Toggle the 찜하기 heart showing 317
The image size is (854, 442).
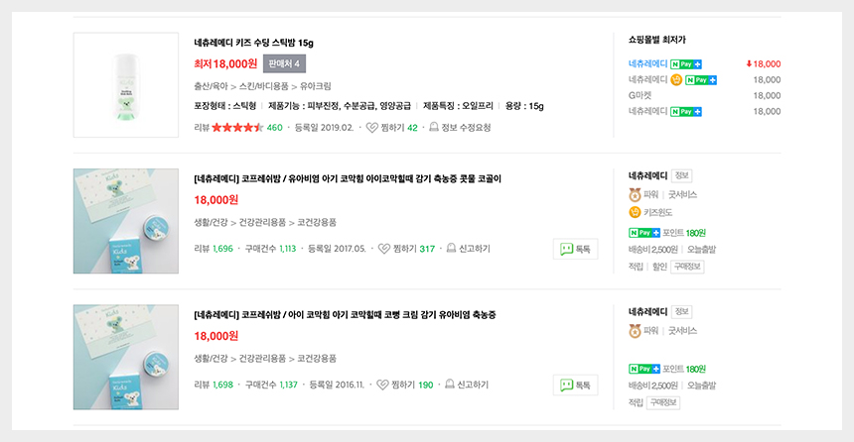click(383, 249)
